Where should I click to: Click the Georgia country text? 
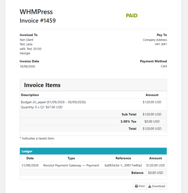tap(25, 53)
